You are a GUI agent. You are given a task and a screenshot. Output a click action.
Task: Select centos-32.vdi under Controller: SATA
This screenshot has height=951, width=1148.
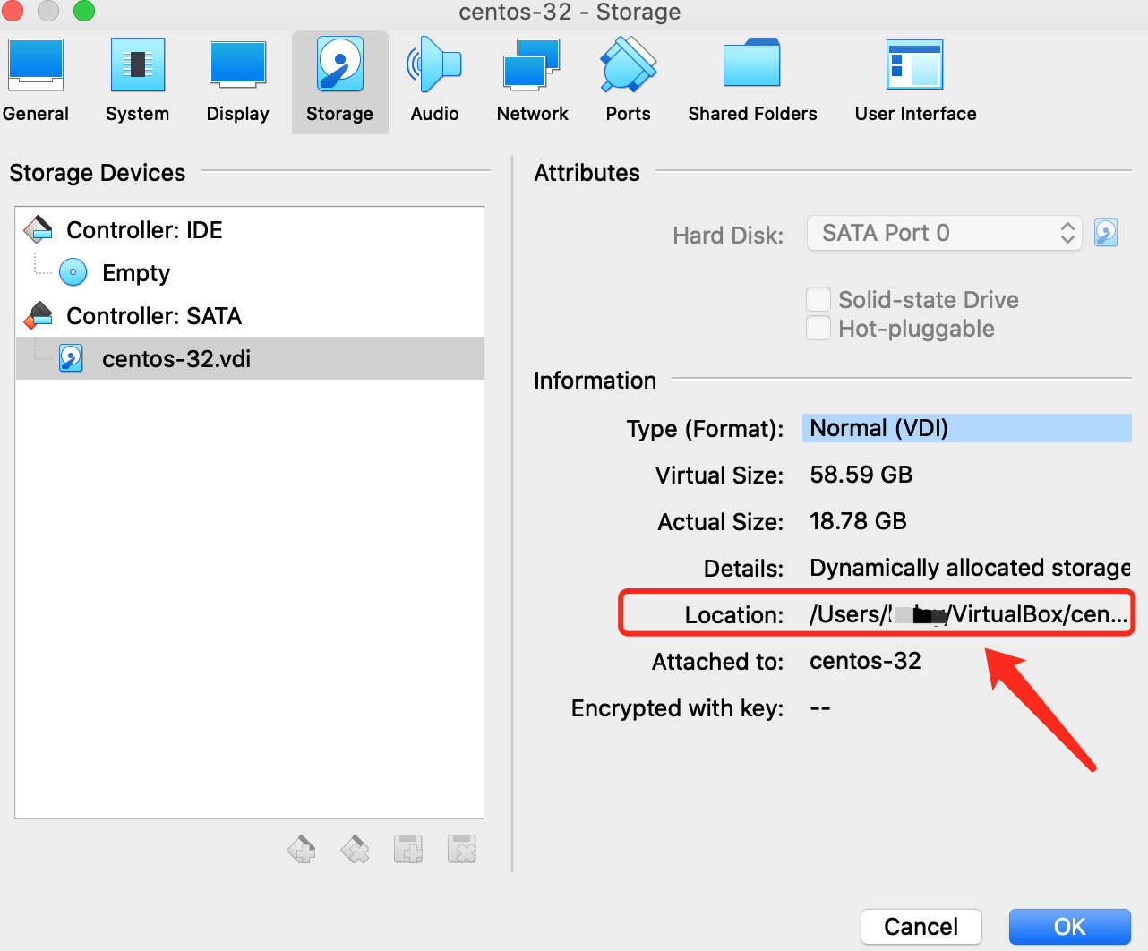coord(176,358)
